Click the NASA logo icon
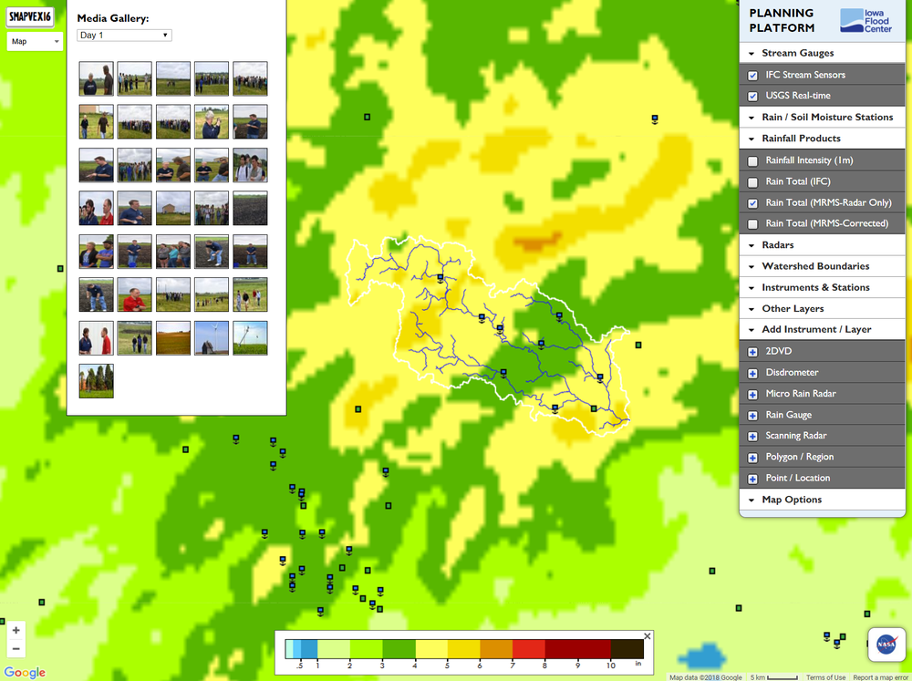912x681 pixels. 886,644
